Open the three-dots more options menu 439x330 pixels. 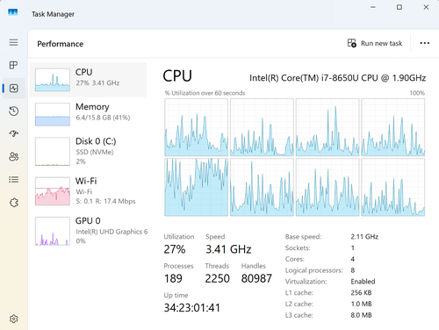[x=425, y=43]
